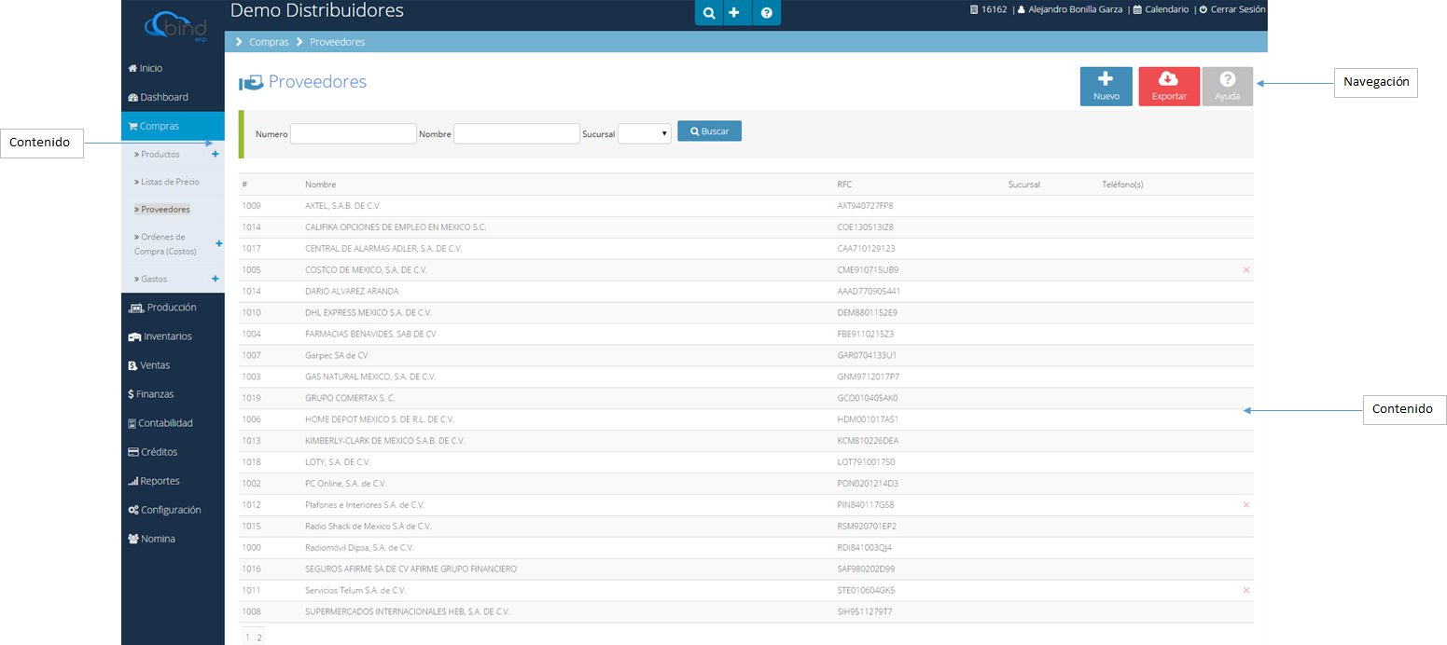This screenshot has height=645, width=1447.
Task: Open supplier Garpec SA de CV
Action: [x=337, y=356]
